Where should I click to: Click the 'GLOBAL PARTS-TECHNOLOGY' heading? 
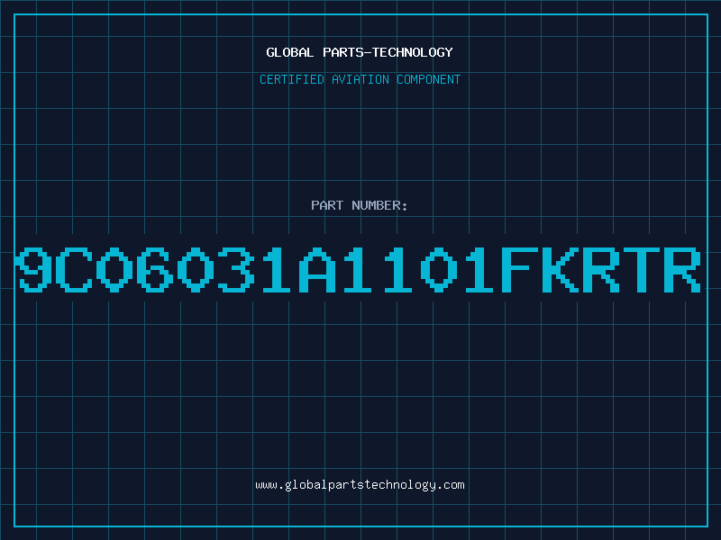pos(360,52)
